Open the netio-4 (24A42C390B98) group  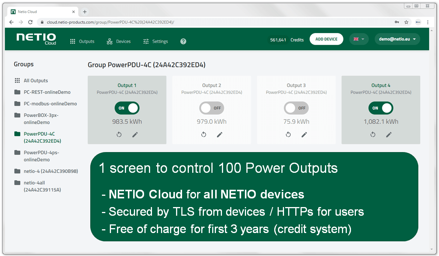pyautogui.click(x=46, y=171)
